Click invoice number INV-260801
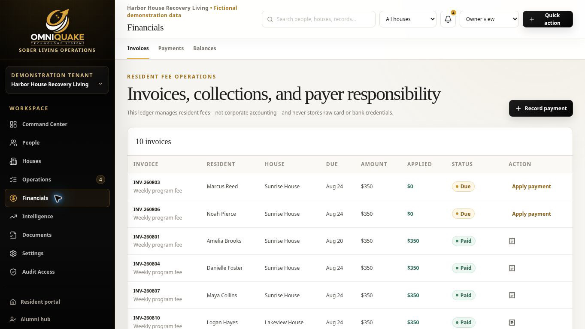 pyautogui.click(x=146, y=237)
